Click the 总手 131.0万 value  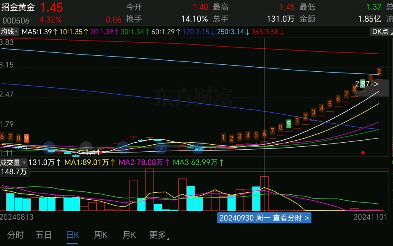pyautogui.click(x=280, y=19)
